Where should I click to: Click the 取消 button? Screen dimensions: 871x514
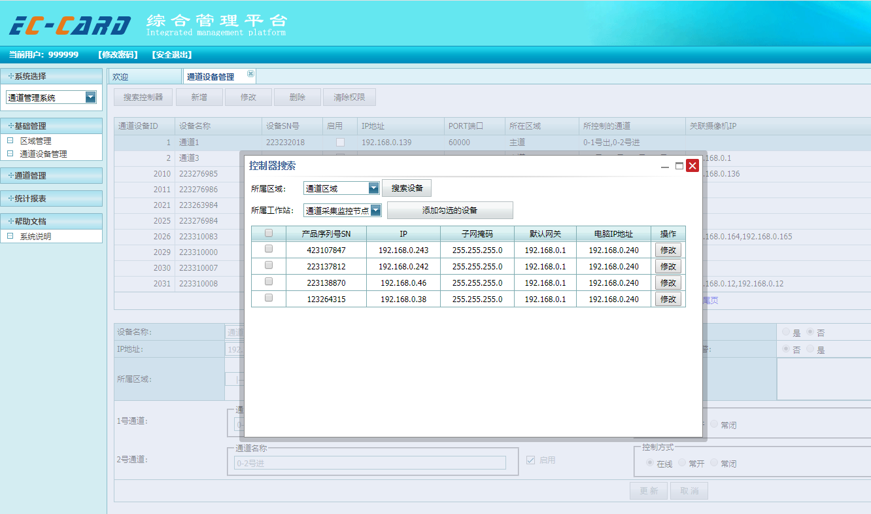point(689,490)
